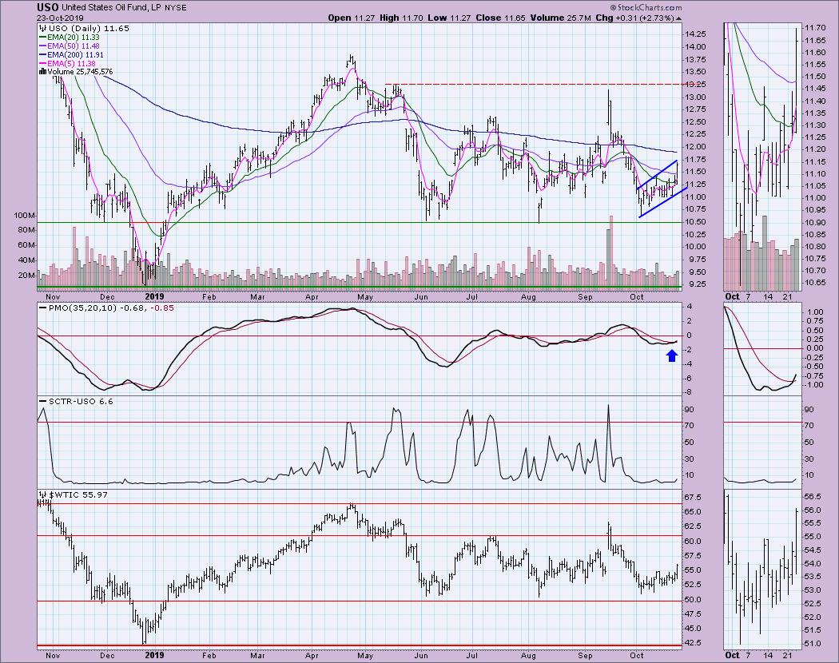Click the Low 11.27 value
Image resolution: width=839 pixels, height=663 pixels.
(x=448, y=18)
